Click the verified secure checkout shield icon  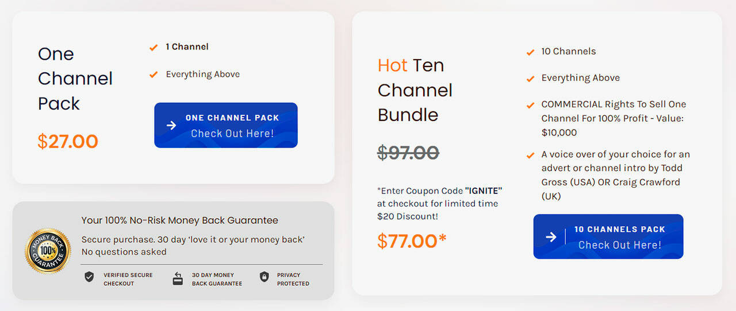pyautogui.click(x=89, y=277)
